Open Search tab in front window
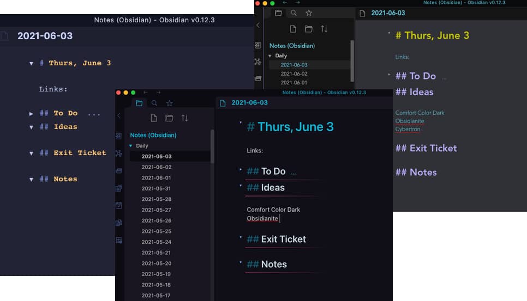 pos(154,103)
